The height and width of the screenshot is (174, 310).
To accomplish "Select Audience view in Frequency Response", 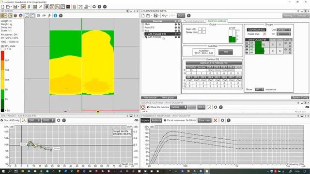I will click(x=156, y=120).
